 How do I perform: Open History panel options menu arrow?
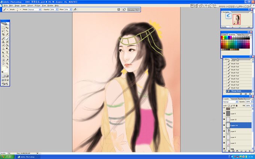pos(253,59)
